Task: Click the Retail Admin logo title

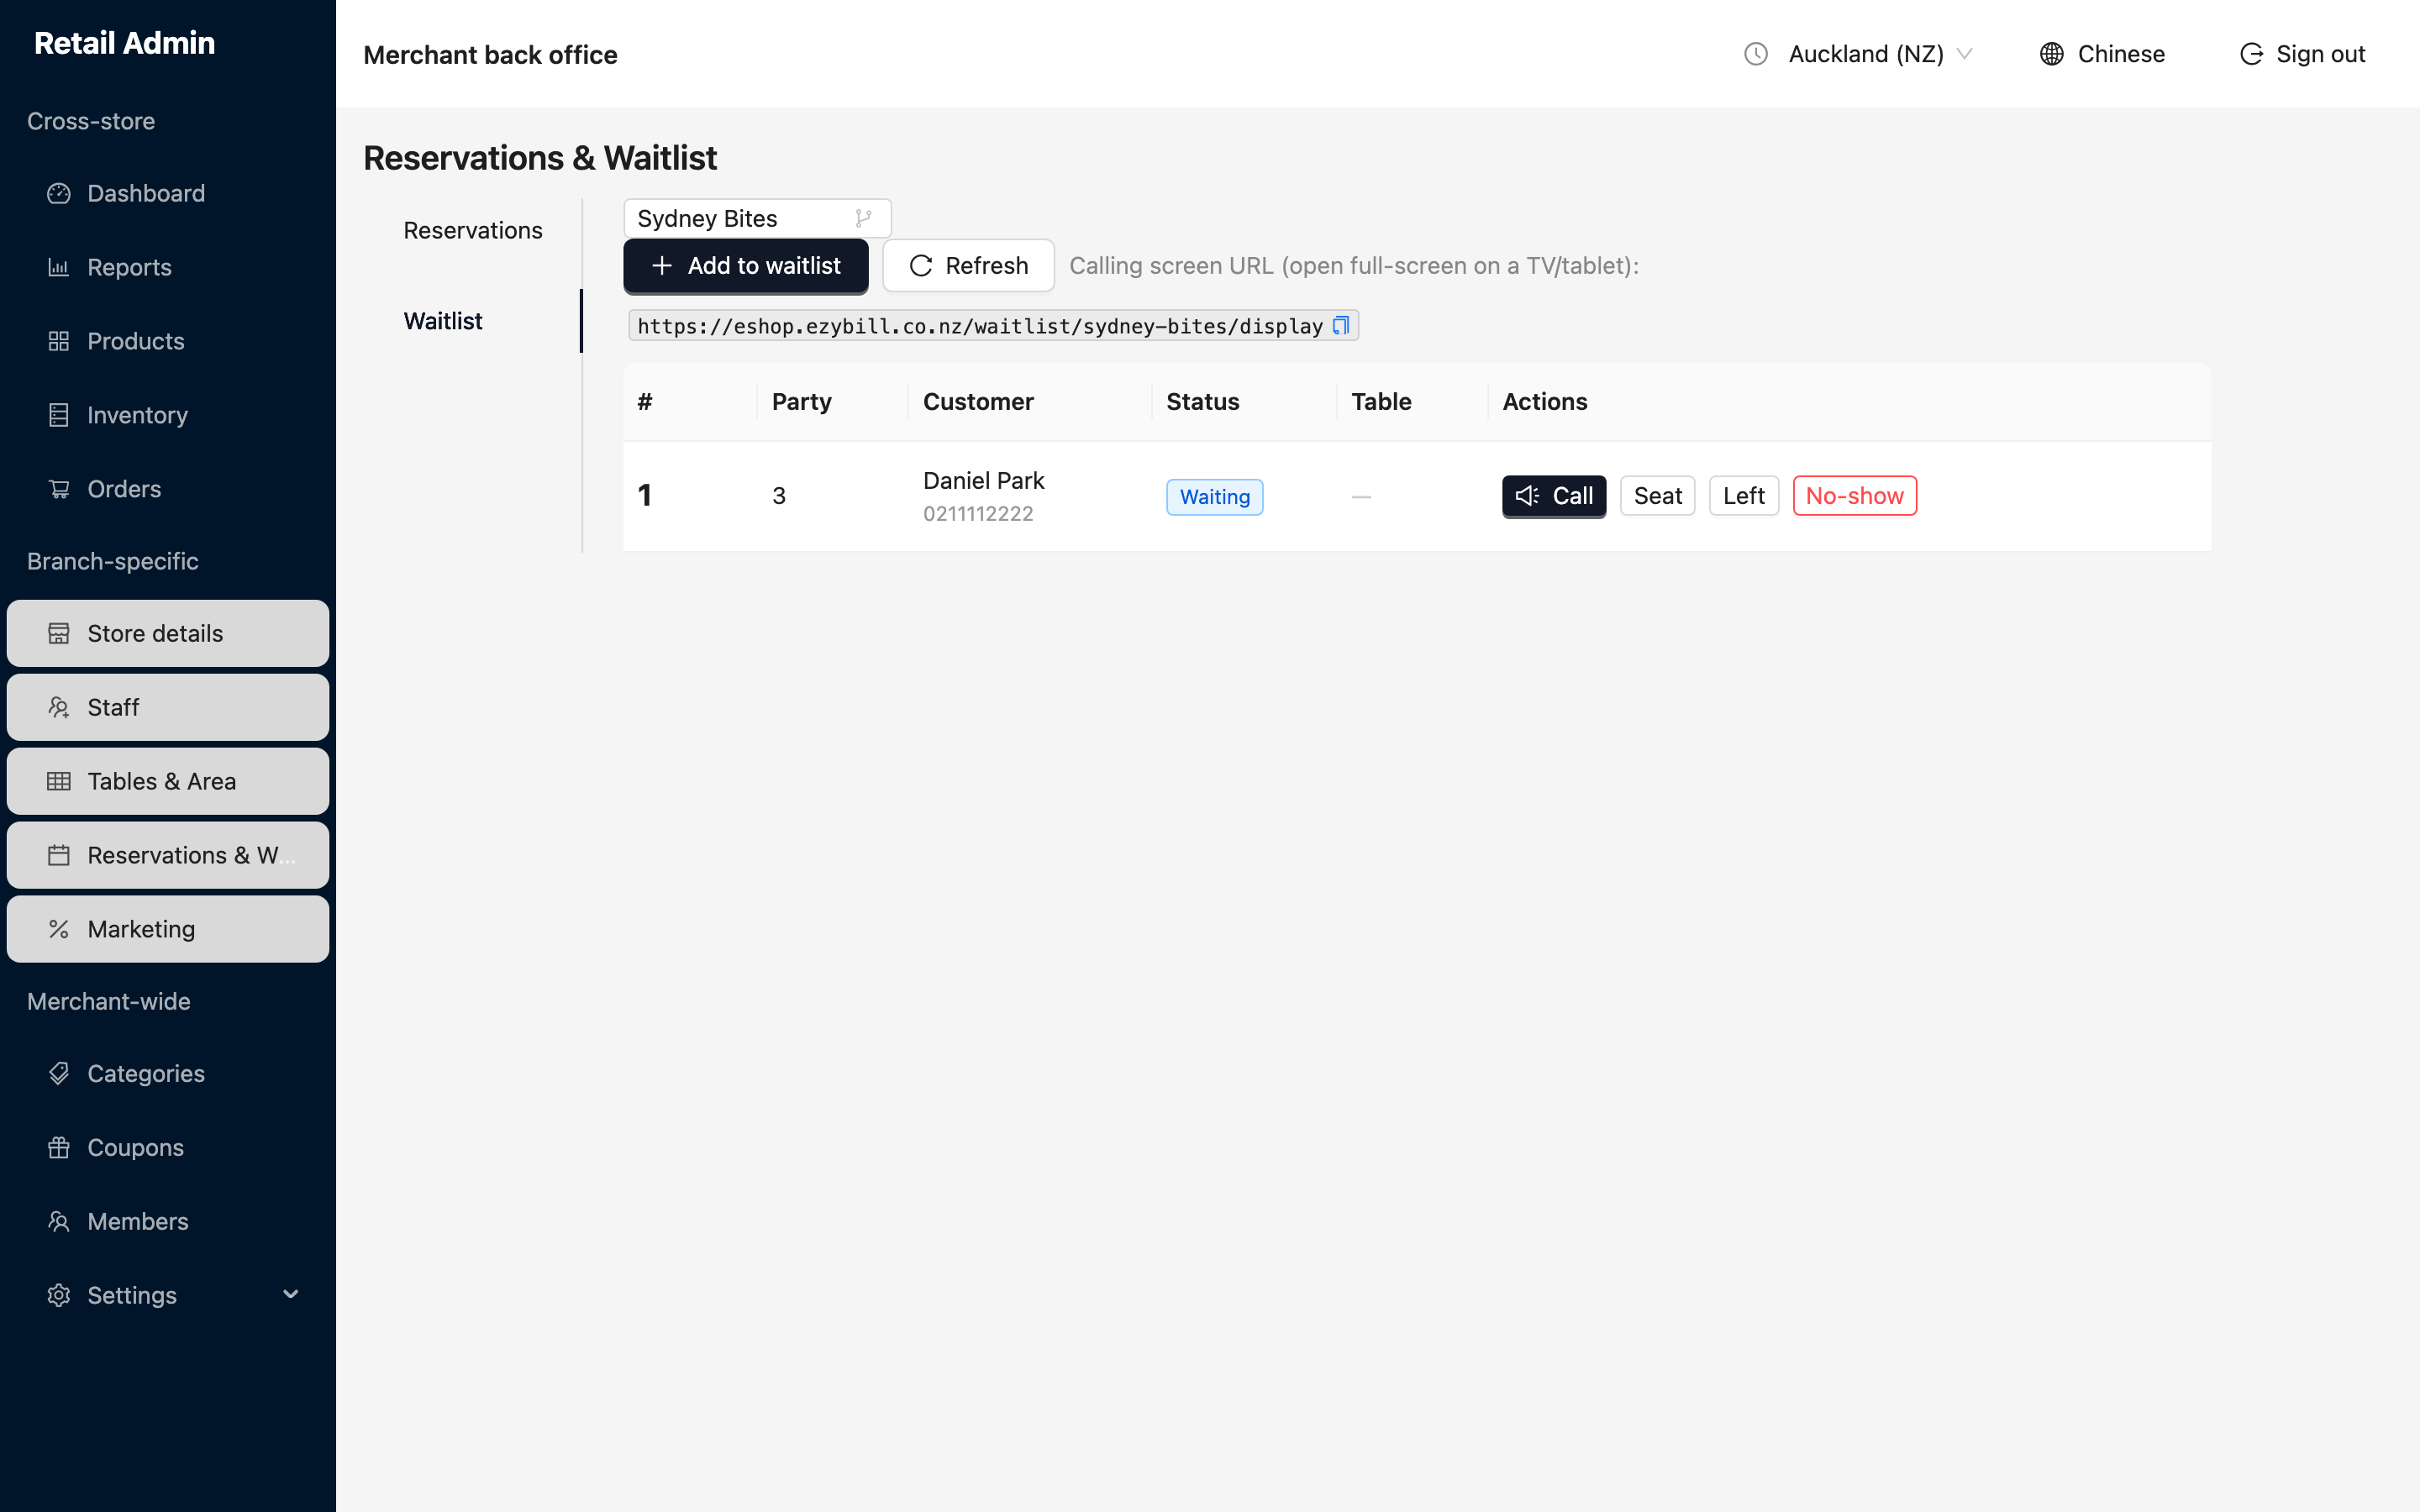Action: (124, 43)
